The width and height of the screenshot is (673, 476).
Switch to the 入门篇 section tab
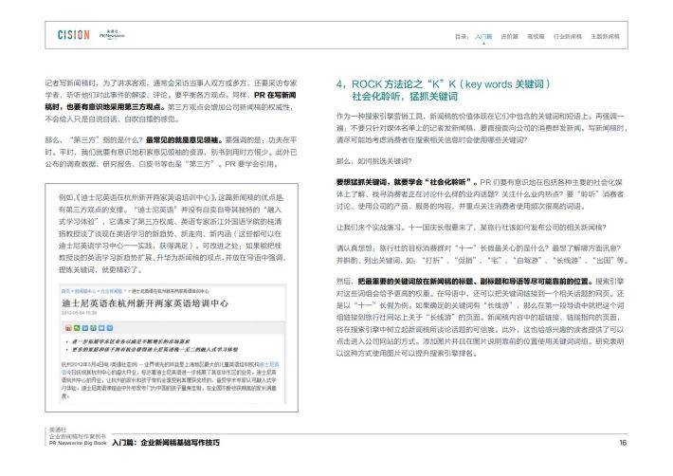483,35
